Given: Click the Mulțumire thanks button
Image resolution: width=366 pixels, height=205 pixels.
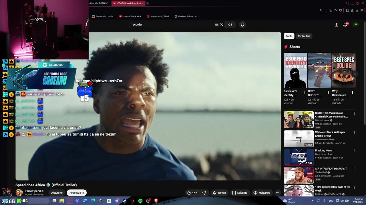Looking at the screenshot, I should [262, 193].
